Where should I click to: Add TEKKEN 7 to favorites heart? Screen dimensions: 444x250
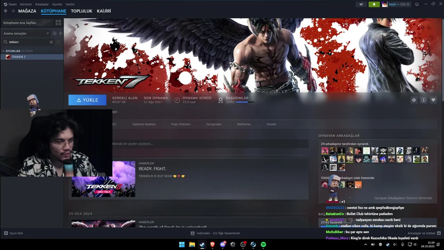click(433, 100)
